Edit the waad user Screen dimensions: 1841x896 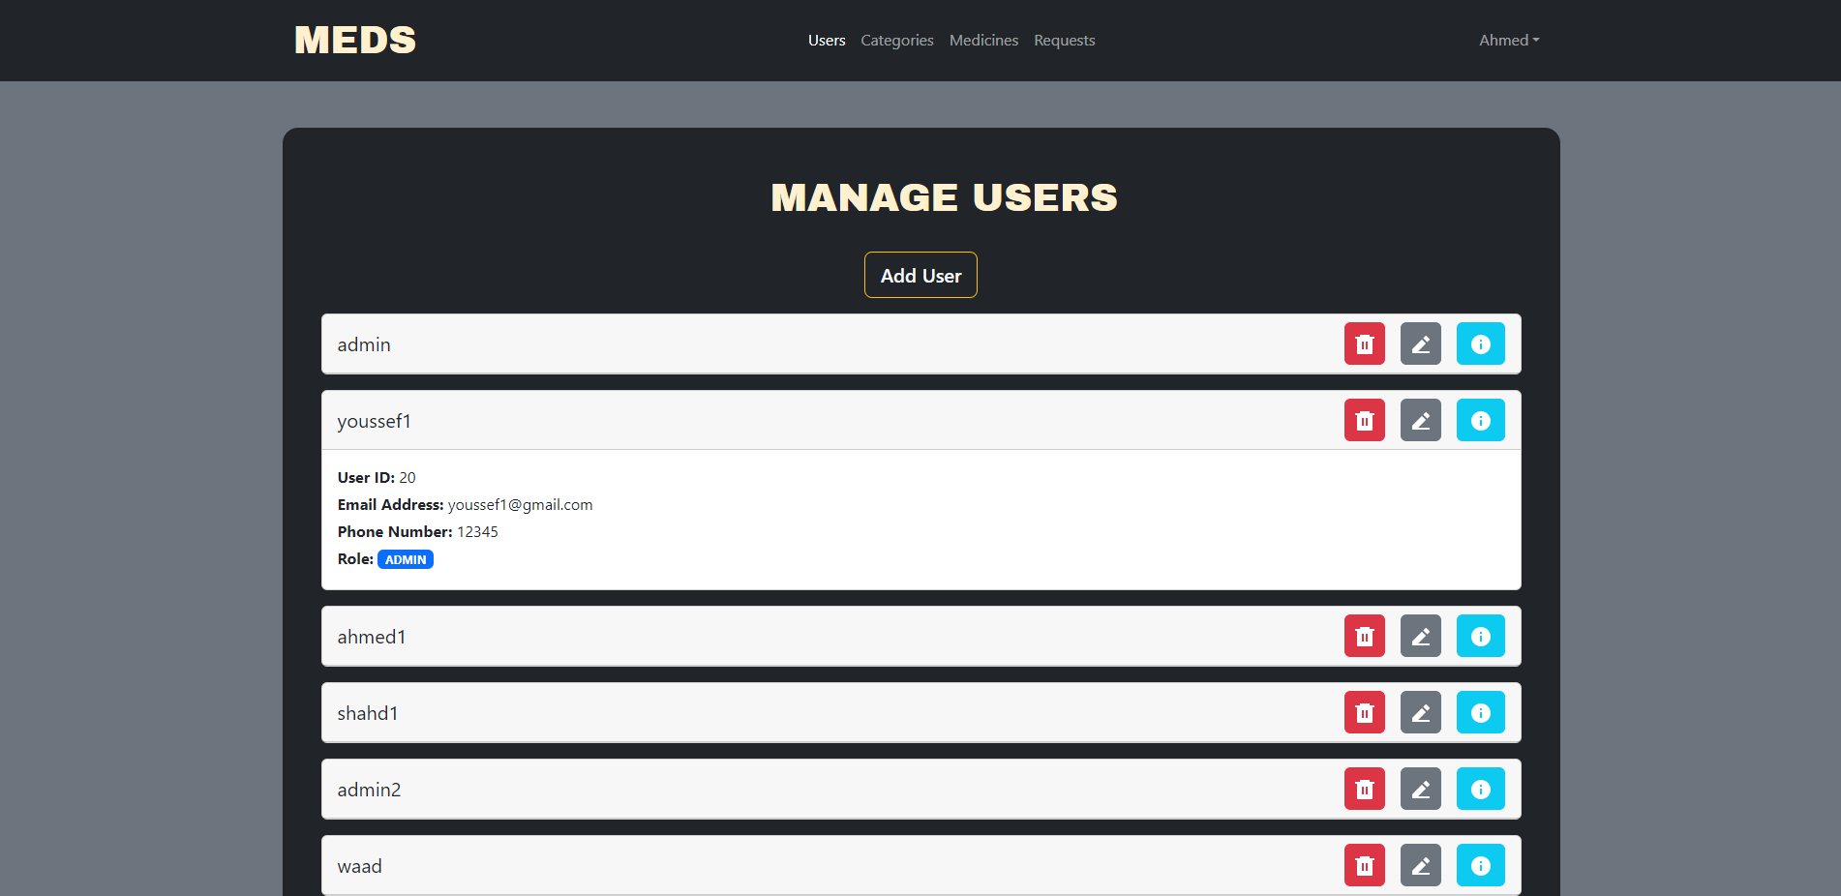(1421, 865)
